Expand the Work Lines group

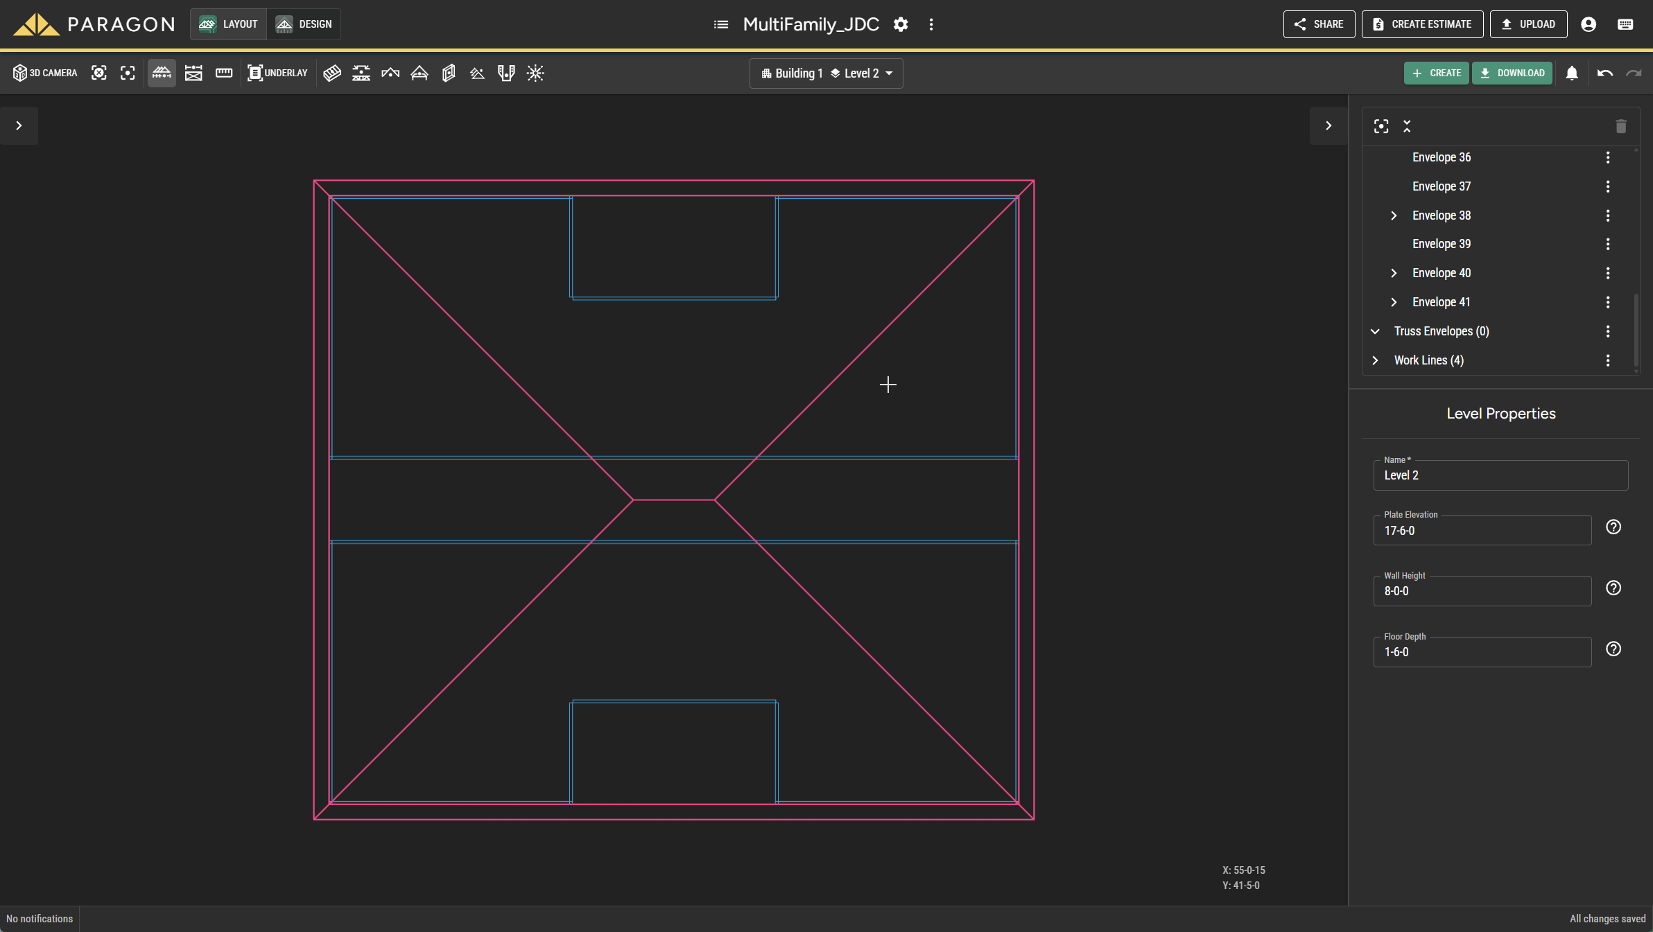tap(1375, 360)
